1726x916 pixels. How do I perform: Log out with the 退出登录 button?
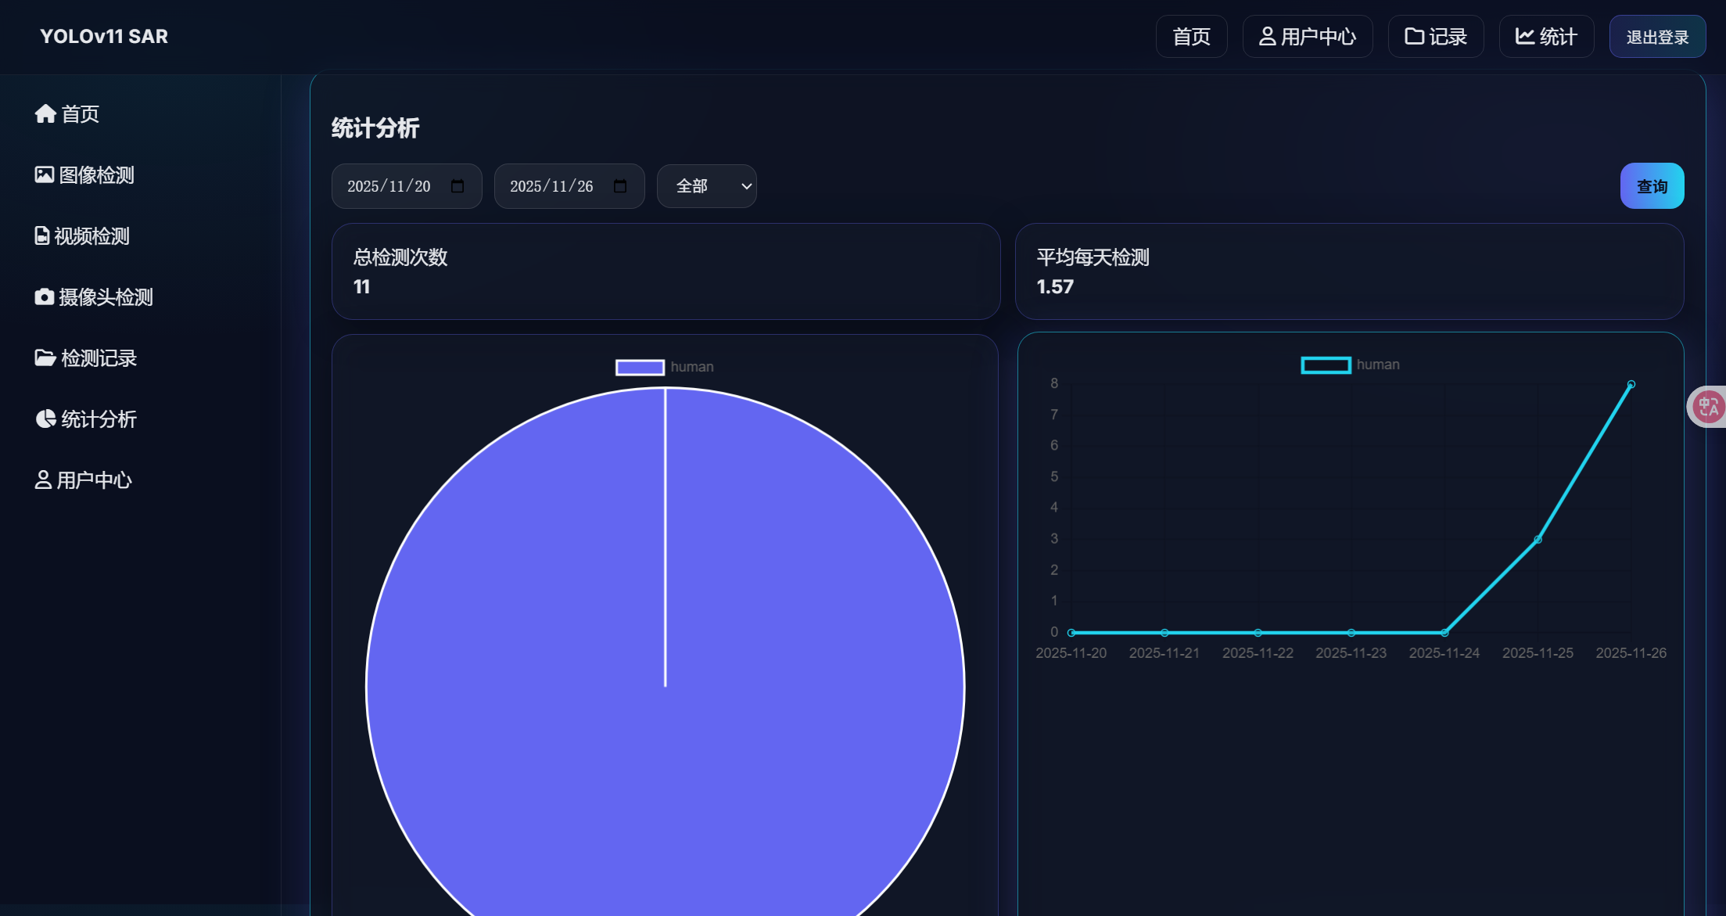tap(1657, 37)
